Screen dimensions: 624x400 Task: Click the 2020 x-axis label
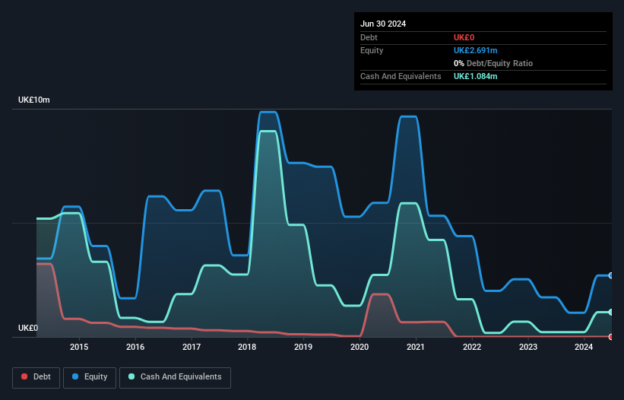pyautogui.click(x=360, y=347)
